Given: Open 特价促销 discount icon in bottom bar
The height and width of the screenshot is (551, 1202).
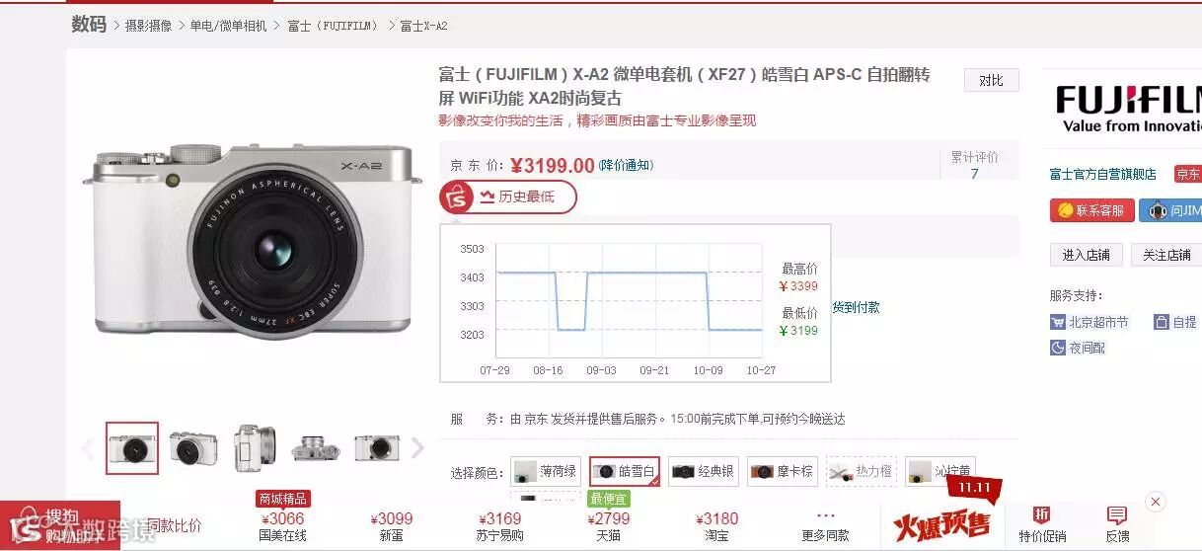Looking at the screenshot, I should [1042, 515].
